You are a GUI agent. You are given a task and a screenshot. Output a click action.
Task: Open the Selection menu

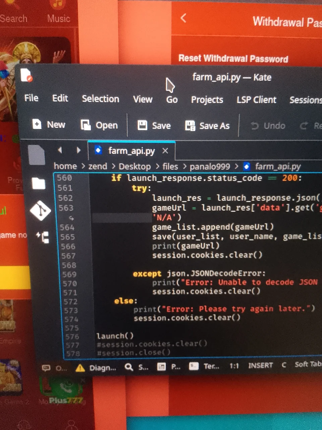tap(101, 98)
